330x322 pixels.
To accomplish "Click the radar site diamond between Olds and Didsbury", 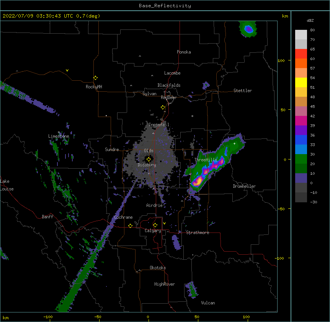I will tap(149, 159).
